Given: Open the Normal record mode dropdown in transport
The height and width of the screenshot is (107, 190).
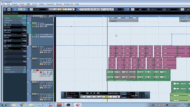Looking at the screenshot, I should (x=73, y=93).
